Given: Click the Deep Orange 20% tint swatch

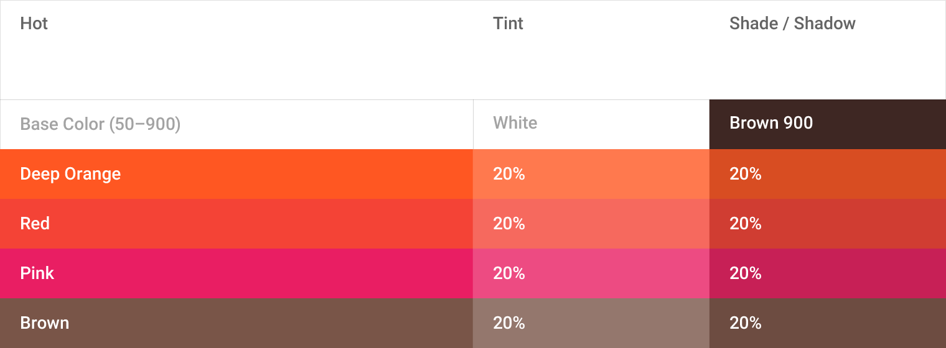Looking at the screenshot, I should pos(591,174).
